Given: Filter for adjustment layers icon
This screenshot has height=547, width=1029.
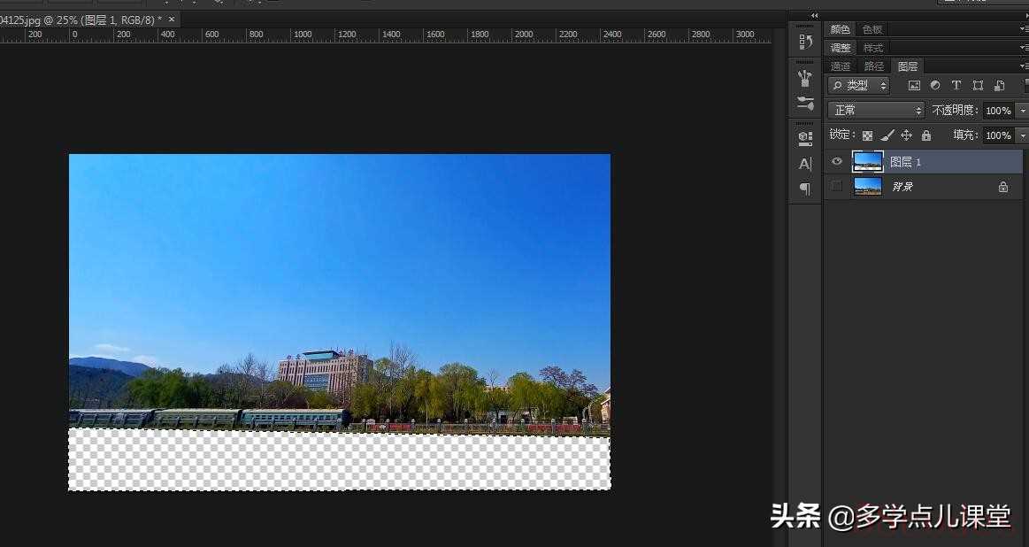Looking at the screenshot, I should click(x=935, y=86).
